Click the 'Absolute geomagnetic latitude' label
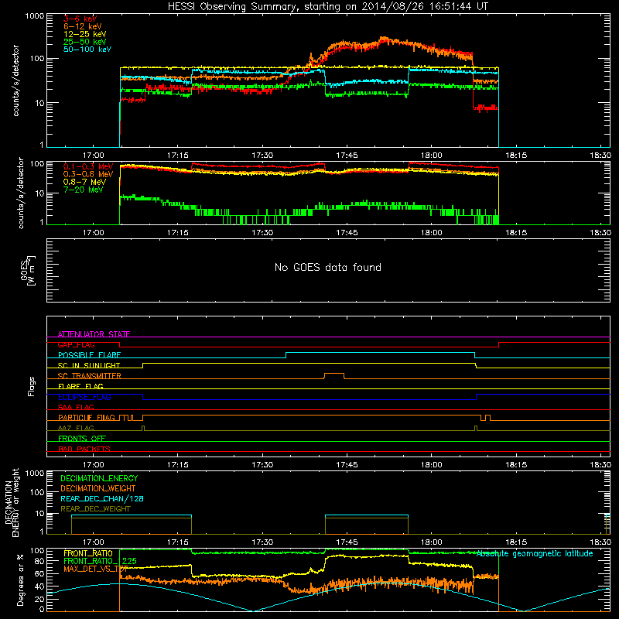619x619 pixels. 535,553
